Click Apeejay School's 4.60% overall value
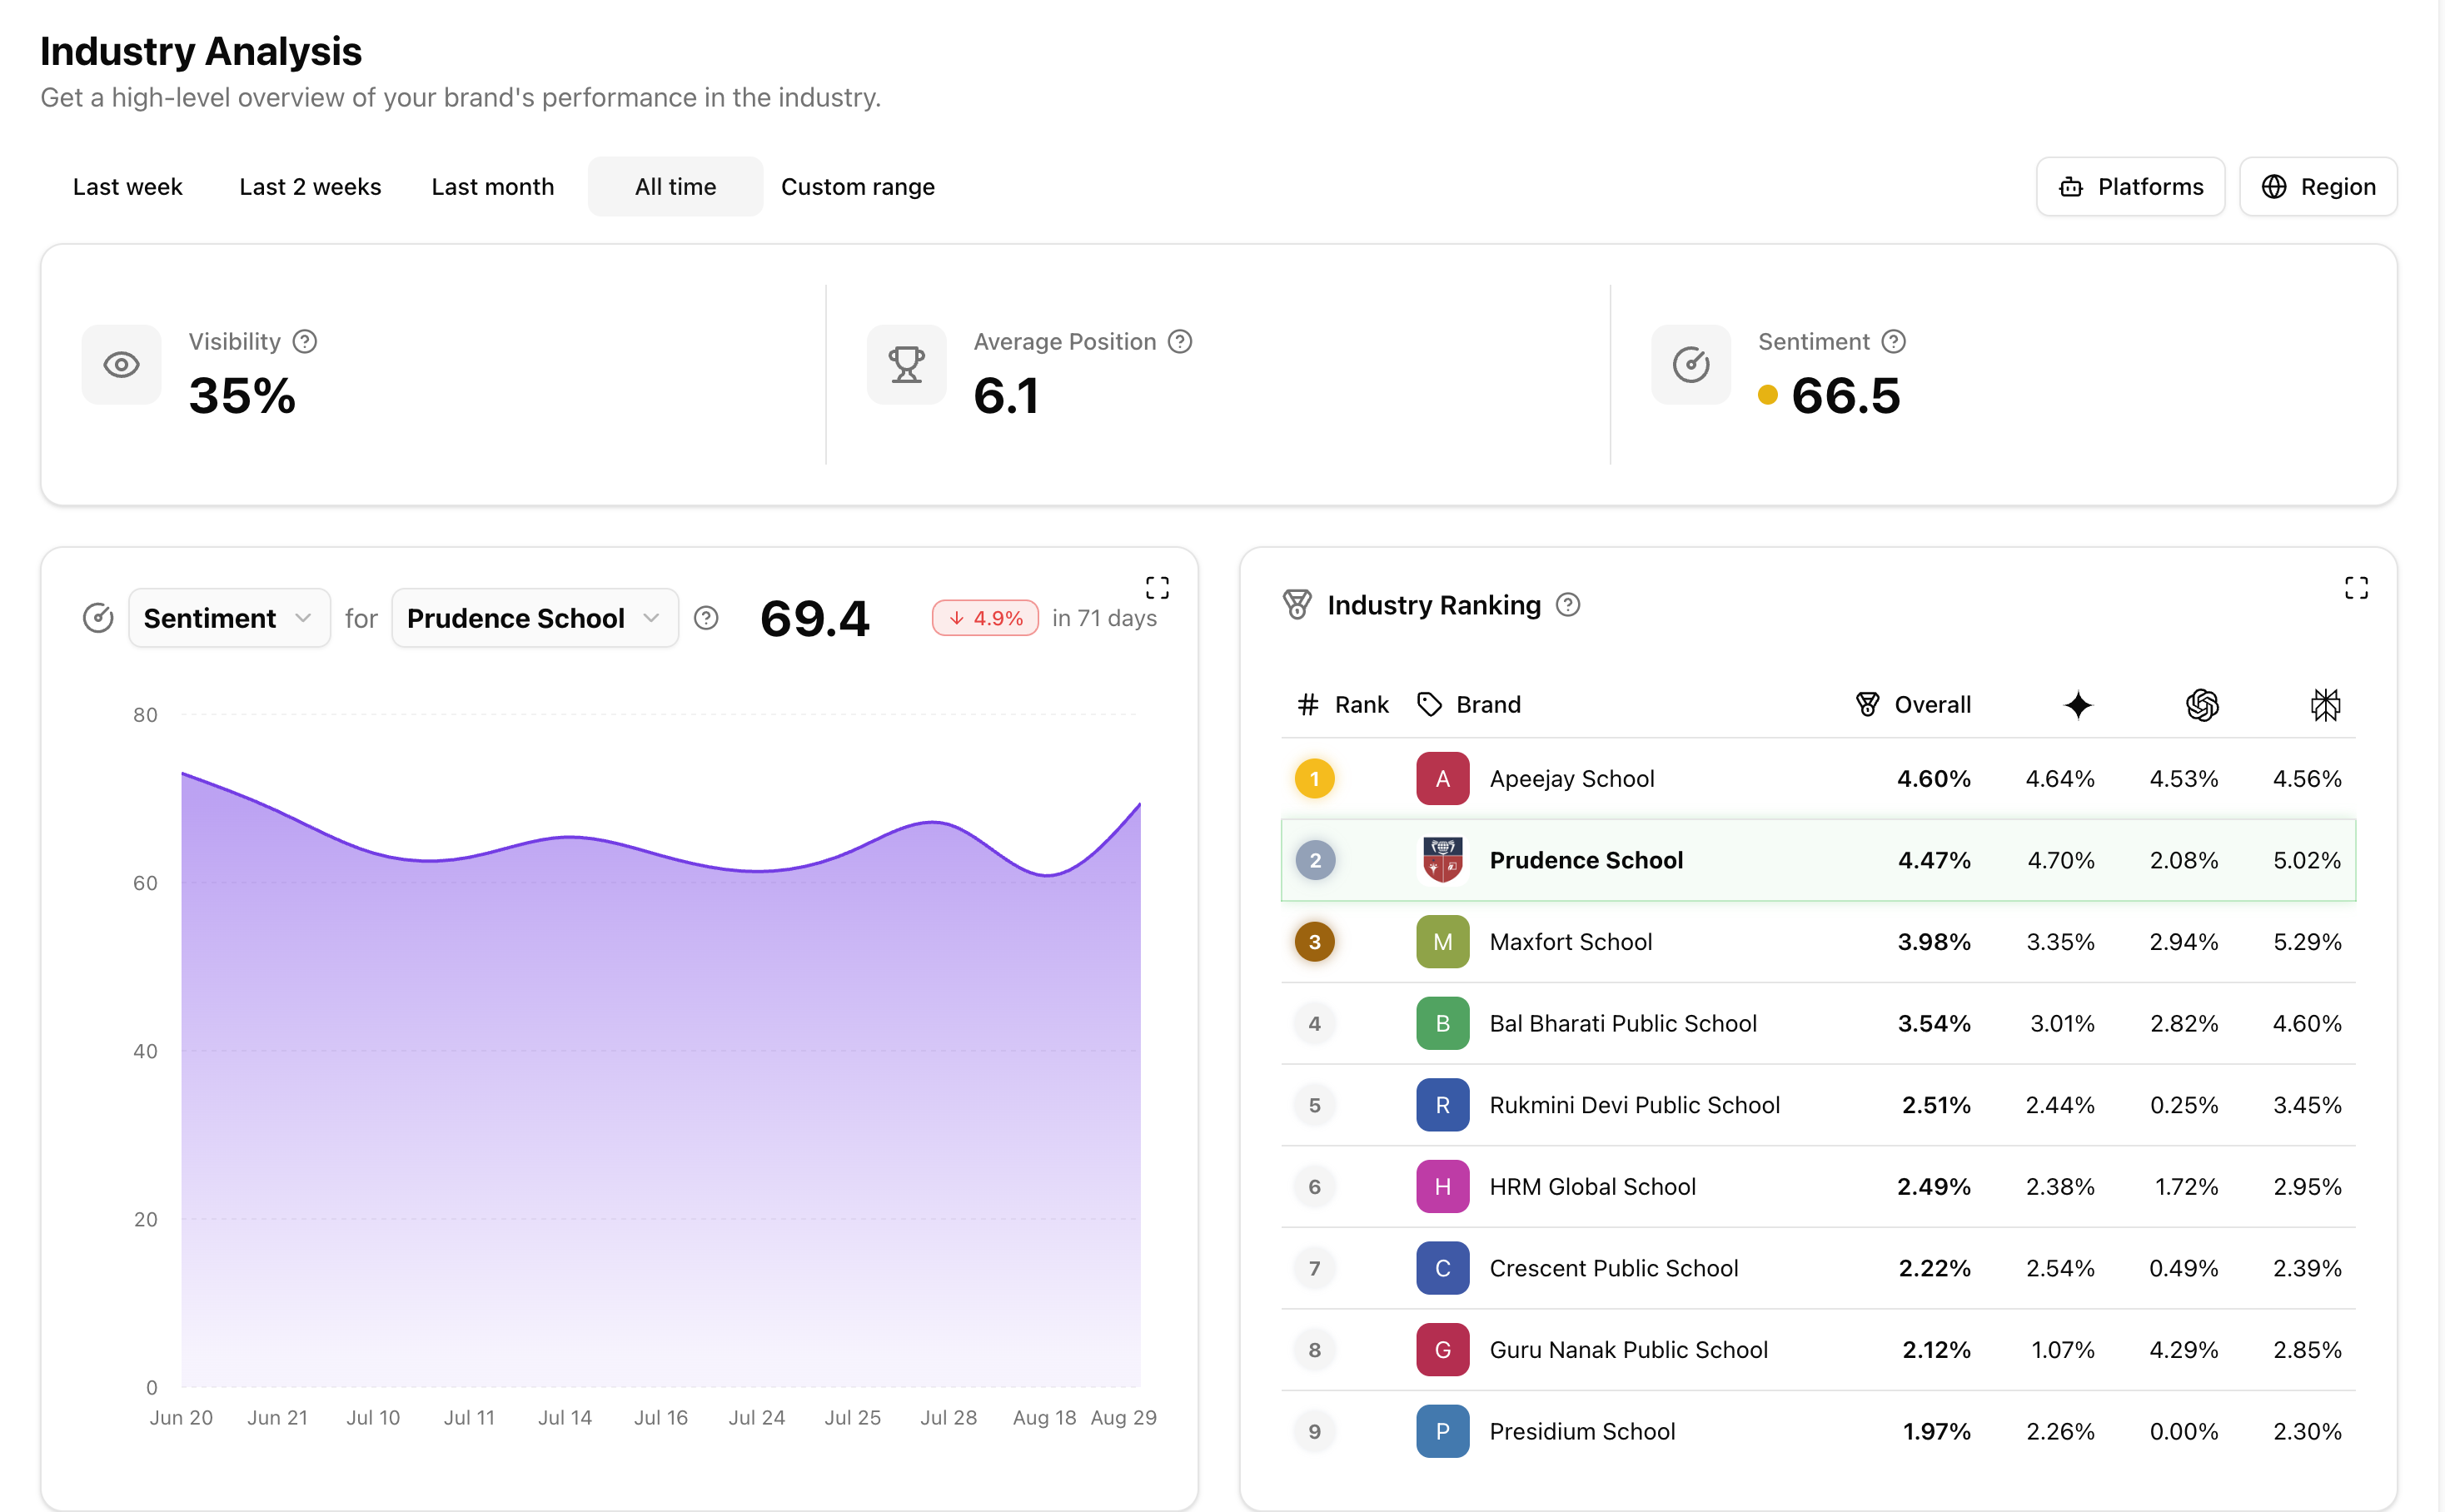The height and width of the screenshot is (1512, 2445). [1934, 779]
